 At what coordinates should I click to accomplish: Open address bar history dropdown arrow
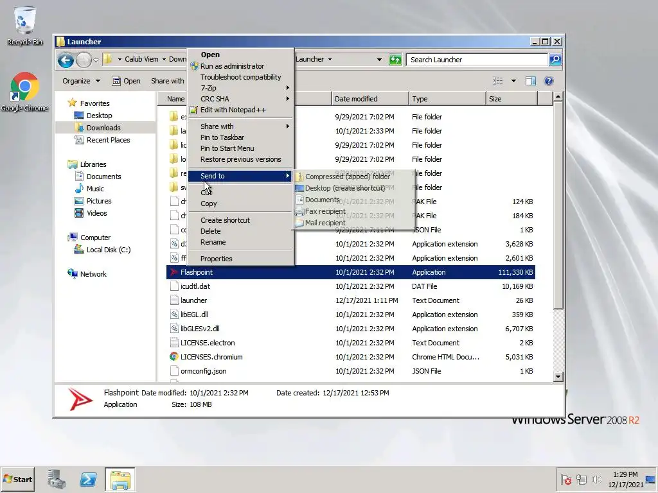coord(379,60)
